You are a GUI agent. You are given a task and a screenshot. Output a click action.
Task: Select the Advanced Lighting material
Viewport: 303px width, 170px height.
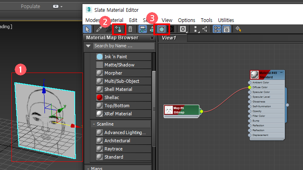[123, 132]
